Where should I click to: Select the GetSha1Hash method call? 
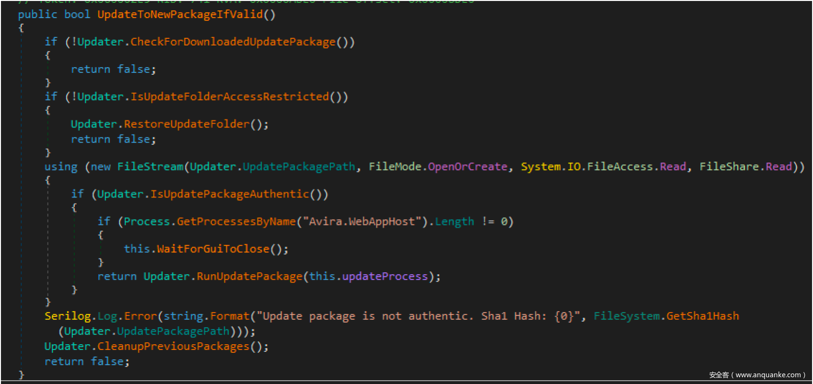[x=702, y=316]
